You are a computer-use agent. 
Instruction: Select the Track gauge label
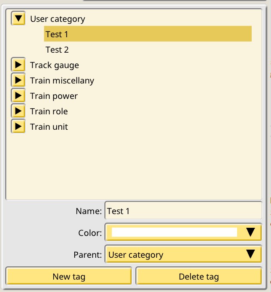55,66
